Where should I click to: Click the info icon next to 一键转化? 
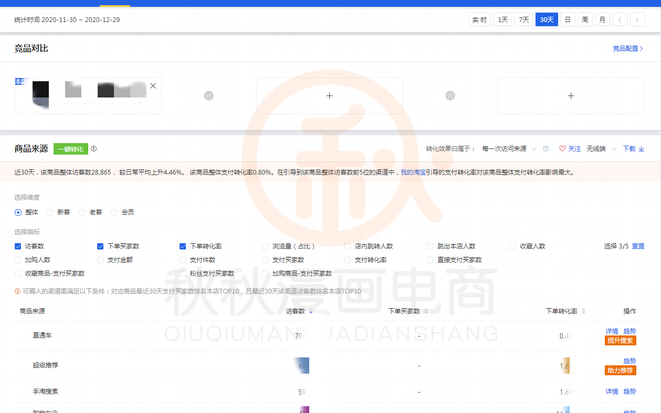[94, 149]
